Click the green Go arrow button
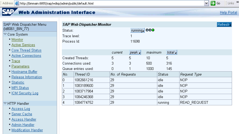This screenshot has height=134, width=239. 213,3
